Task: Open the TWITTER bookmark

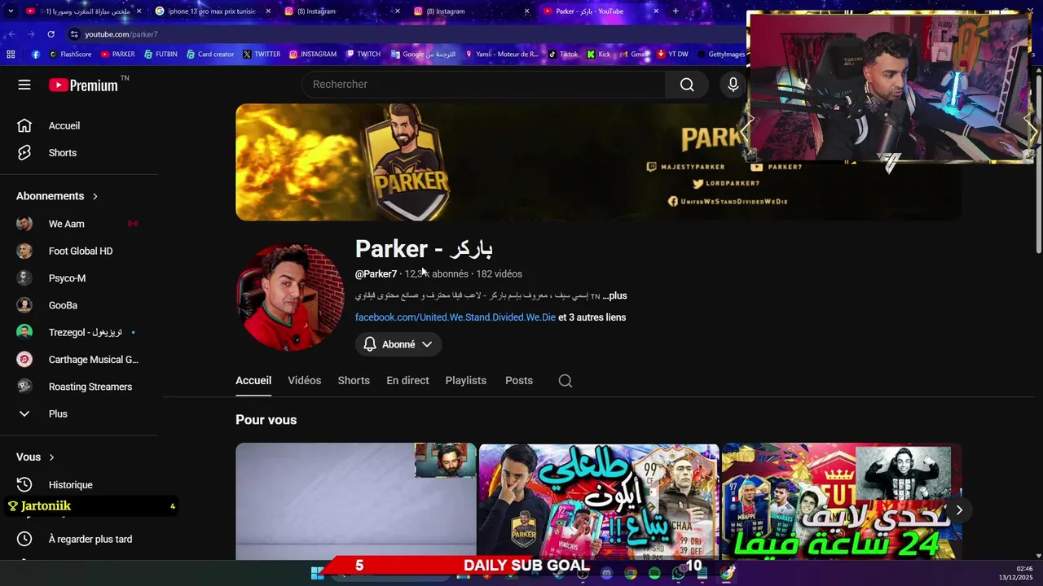Action: (x=262, y=55)
